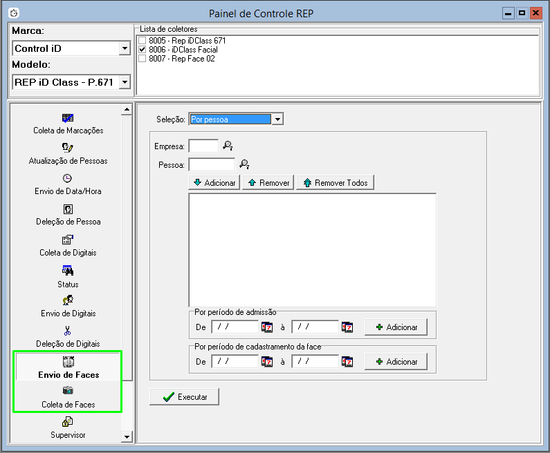The height and width of the screenshot is (453, 550).
Task: Open Envio de Data/Hora clock icon
Action: point(68,178)
